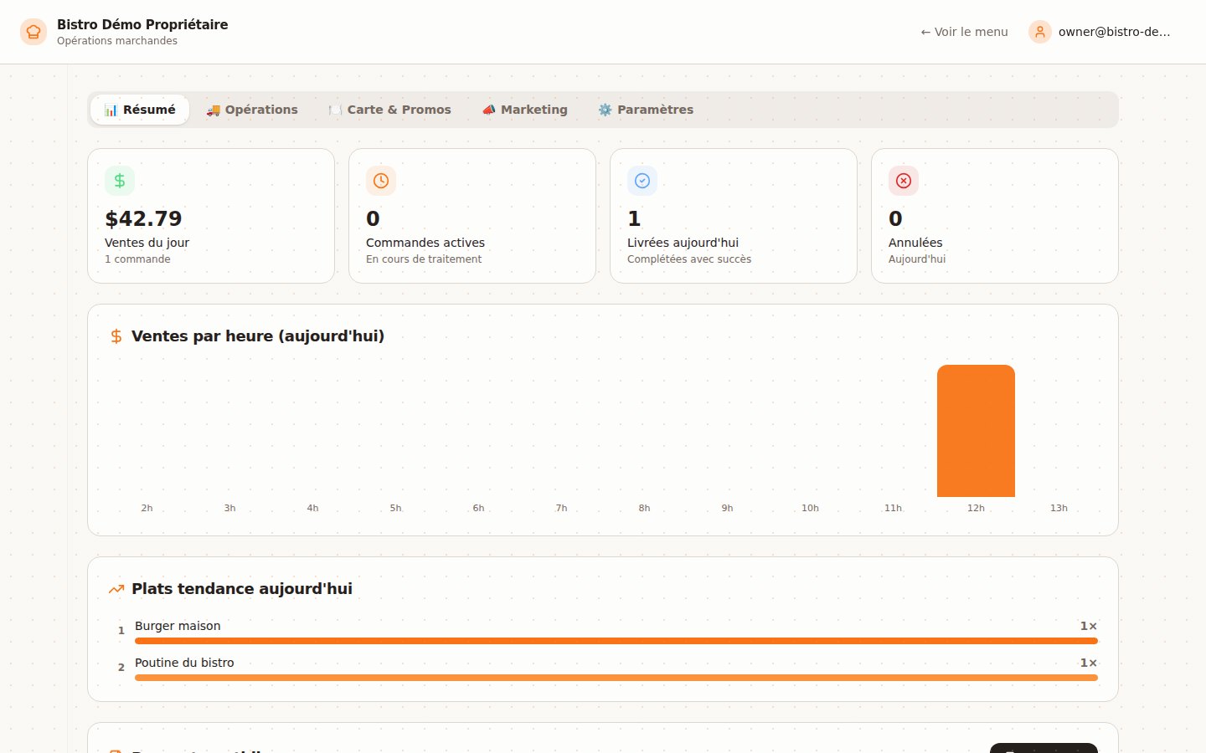The height and width of the screenshot is (753, 1206).
Task: Click the Ventes par heure chart heading
Action: coord(258,336)
